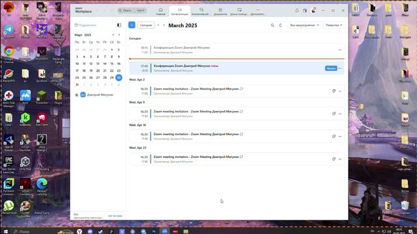Open the calendar panel icon beside bell

305,10
